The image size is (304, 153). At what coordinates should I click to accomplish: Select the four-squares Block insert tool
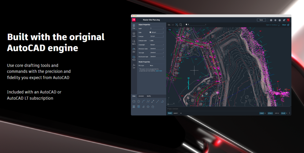(139, 106)
